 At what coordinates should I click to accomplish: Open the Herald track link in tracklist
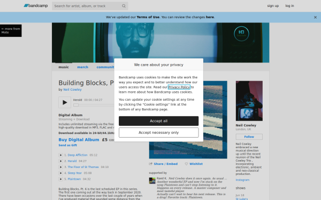(x=72, y=161)
